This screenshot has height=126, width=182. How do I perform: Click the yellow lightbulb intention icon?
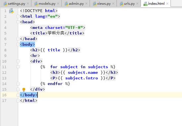24,90
